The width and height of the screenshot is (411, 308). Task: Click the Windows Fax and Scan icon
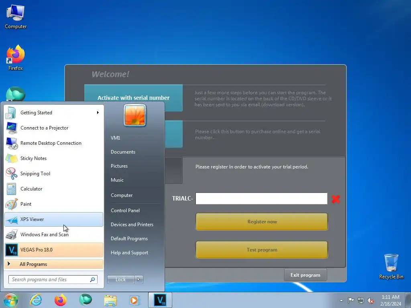[x=12, y=235]
